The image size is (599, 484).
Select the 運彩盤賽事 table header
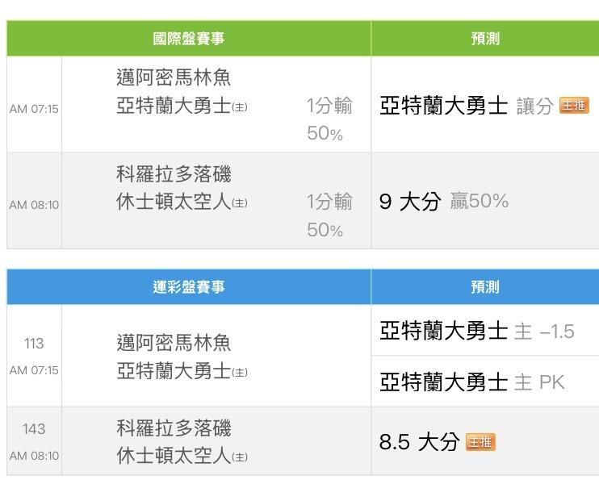189,287
